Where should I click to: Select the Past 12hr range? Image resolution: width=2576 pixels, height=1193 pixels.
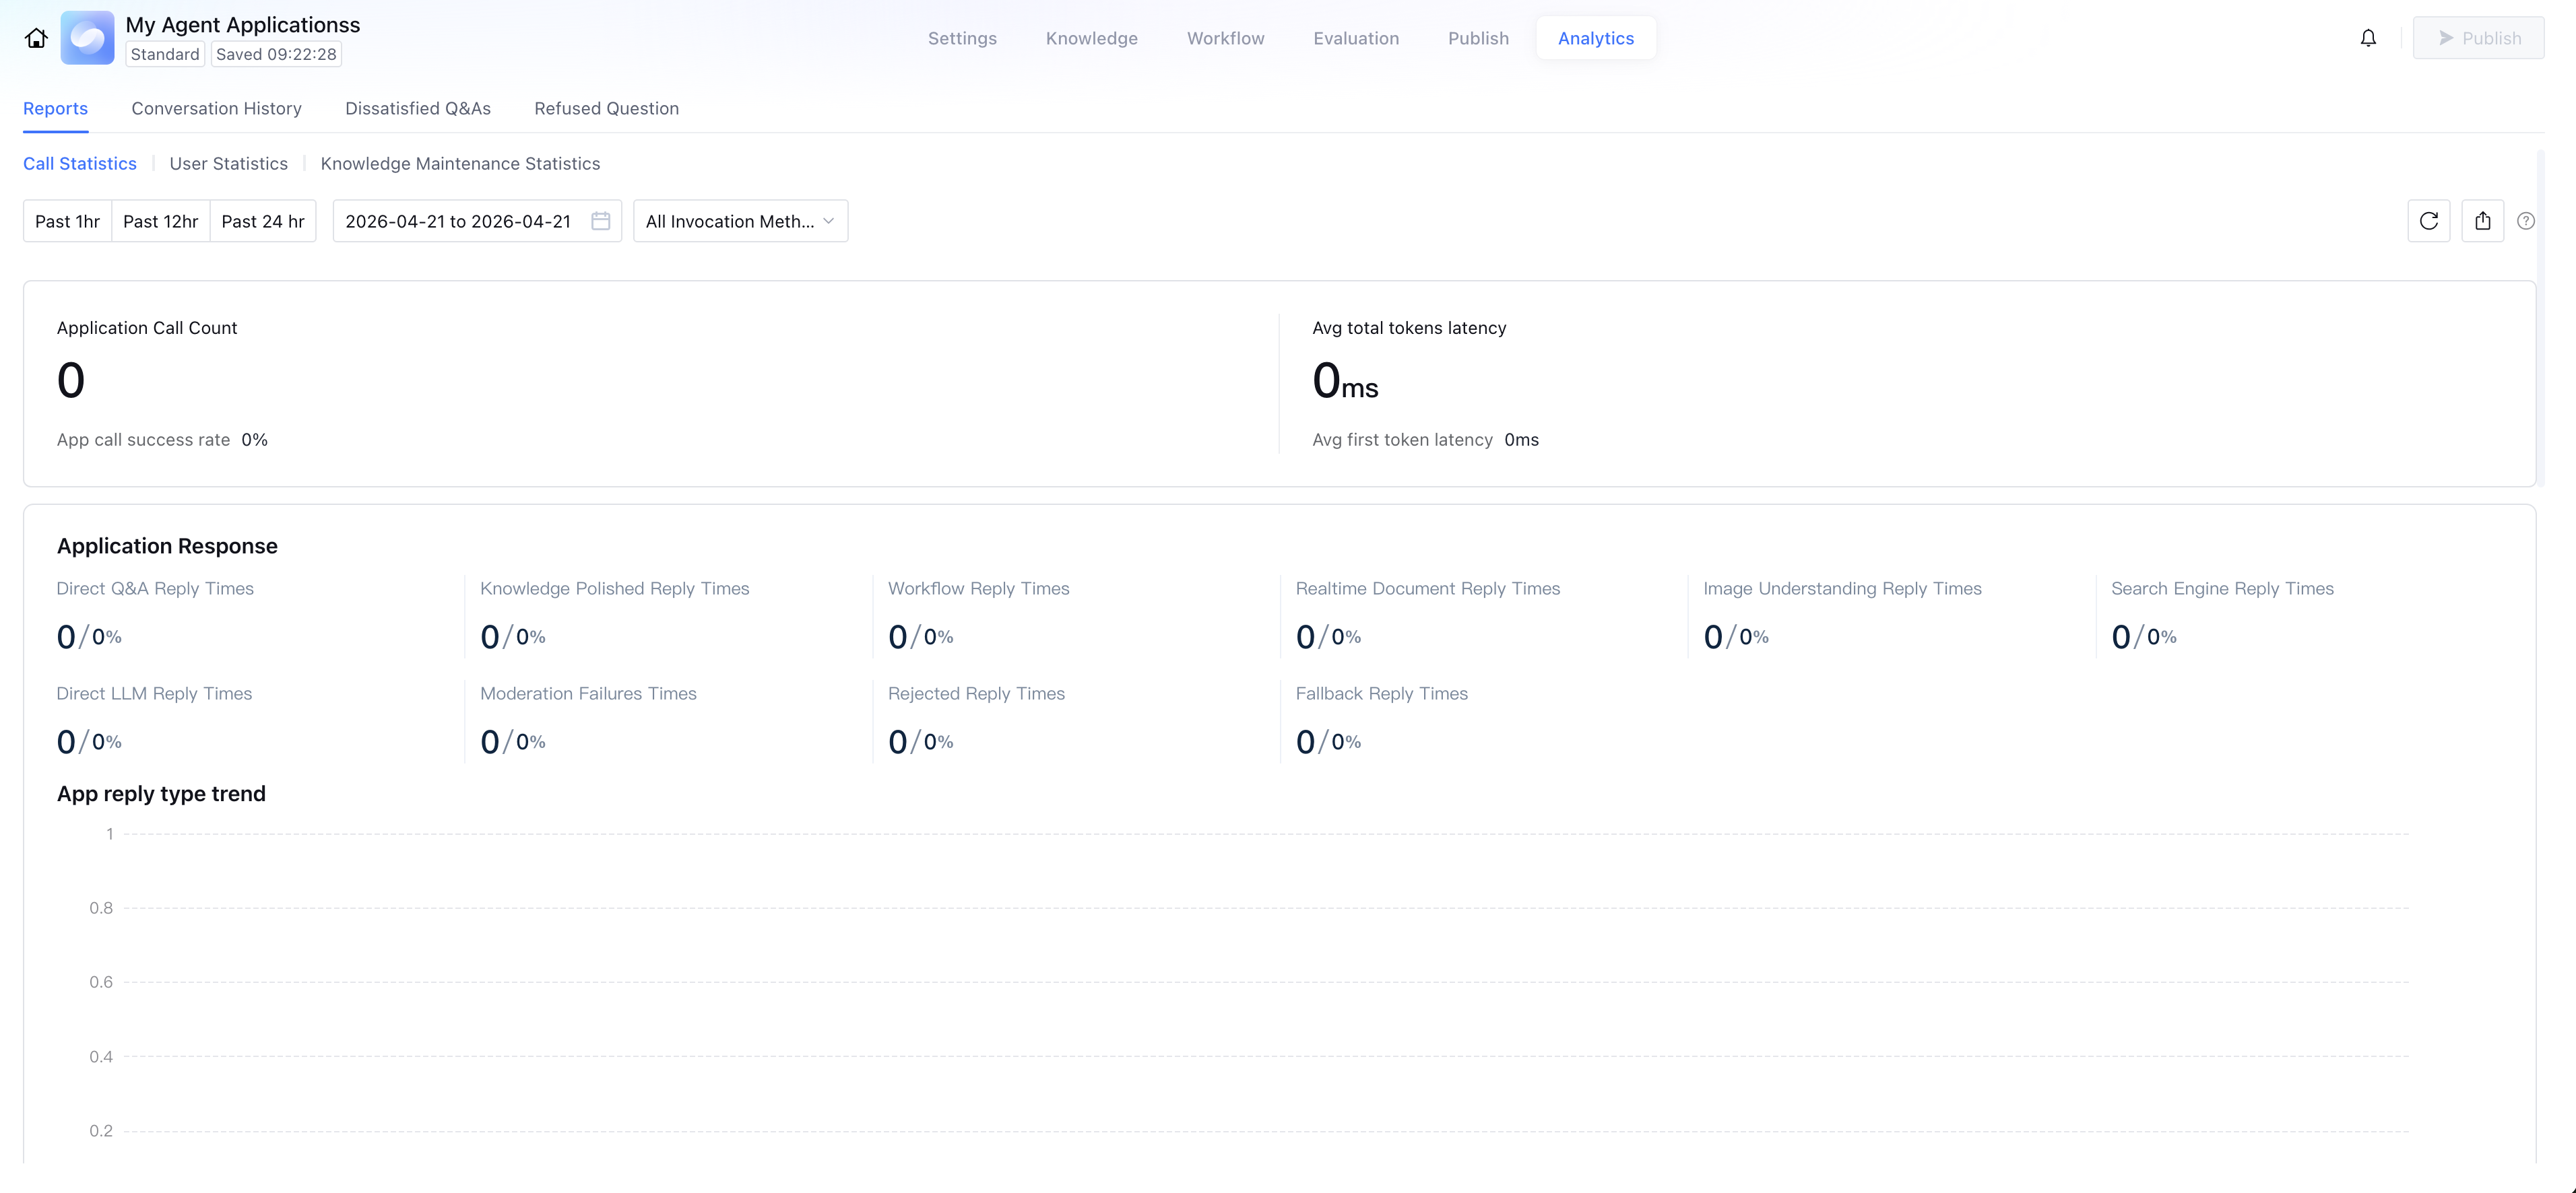pyautogui.click(x=160, y=221)
